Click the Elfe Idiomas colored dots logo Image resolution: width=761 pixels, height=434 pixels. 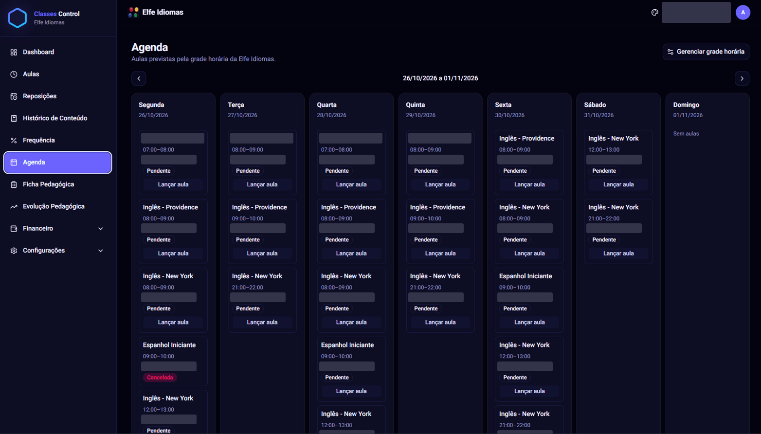[x=133, y=12]
